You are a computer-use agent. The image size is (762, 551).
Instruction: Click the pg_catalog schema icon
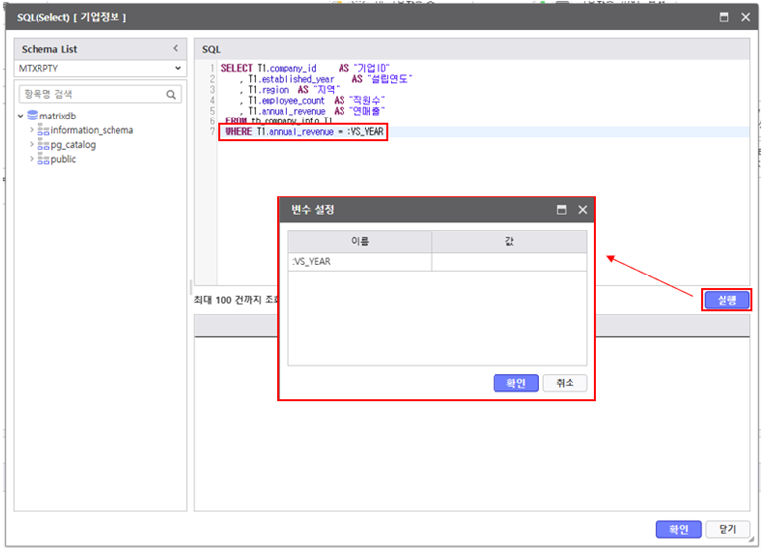[x=42, y=145]
